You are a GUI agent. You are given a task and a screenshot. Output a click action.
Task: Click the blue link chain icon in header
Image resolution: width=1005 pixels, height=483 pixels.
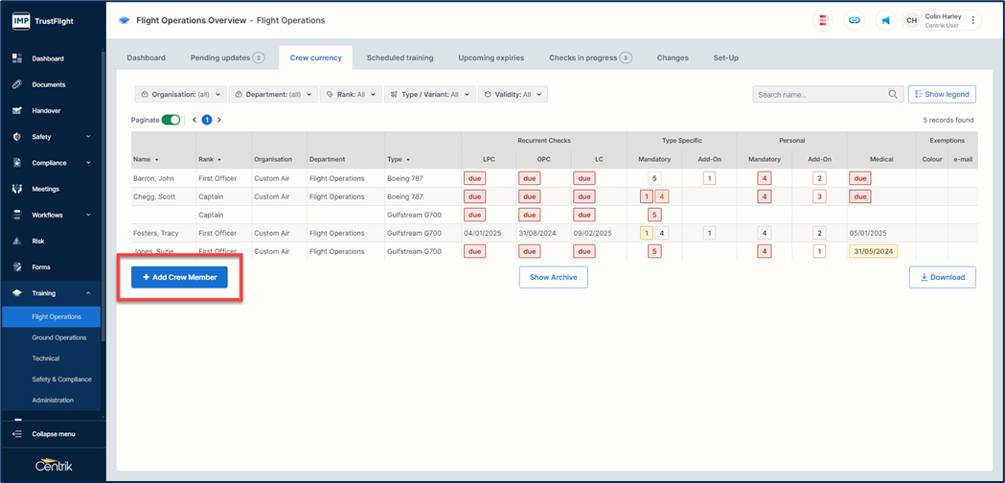(x=855, y=20)
